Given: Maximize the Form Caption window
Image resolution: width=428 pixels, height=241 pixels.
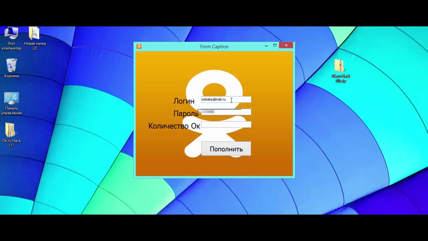Looking at the screenshot, I should pos(275,46).
